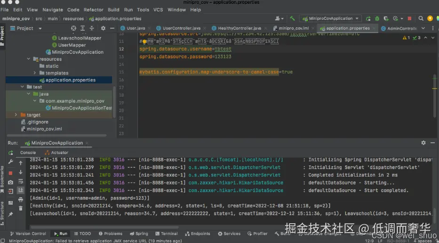Click the orange IDE update arrow icon
The image size is (439, 243).
pos(430,18)
